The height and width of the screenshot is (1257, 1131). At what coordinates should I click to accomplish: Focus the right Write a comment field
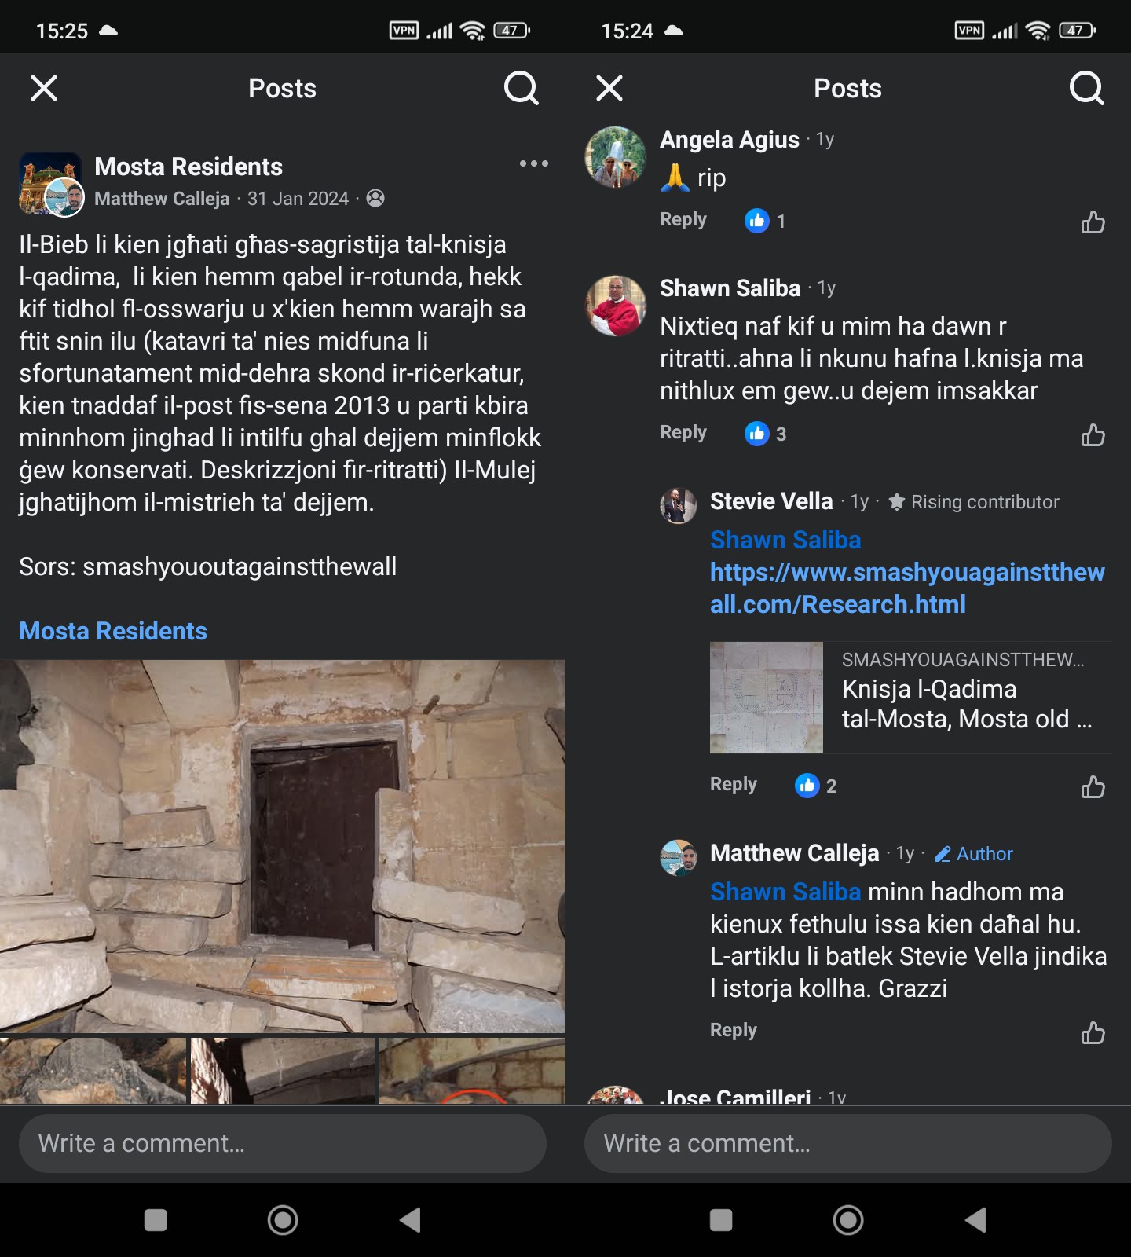848,1143
